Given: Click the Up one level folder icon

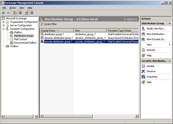Looking at the screenshot, I should point(15,13).
